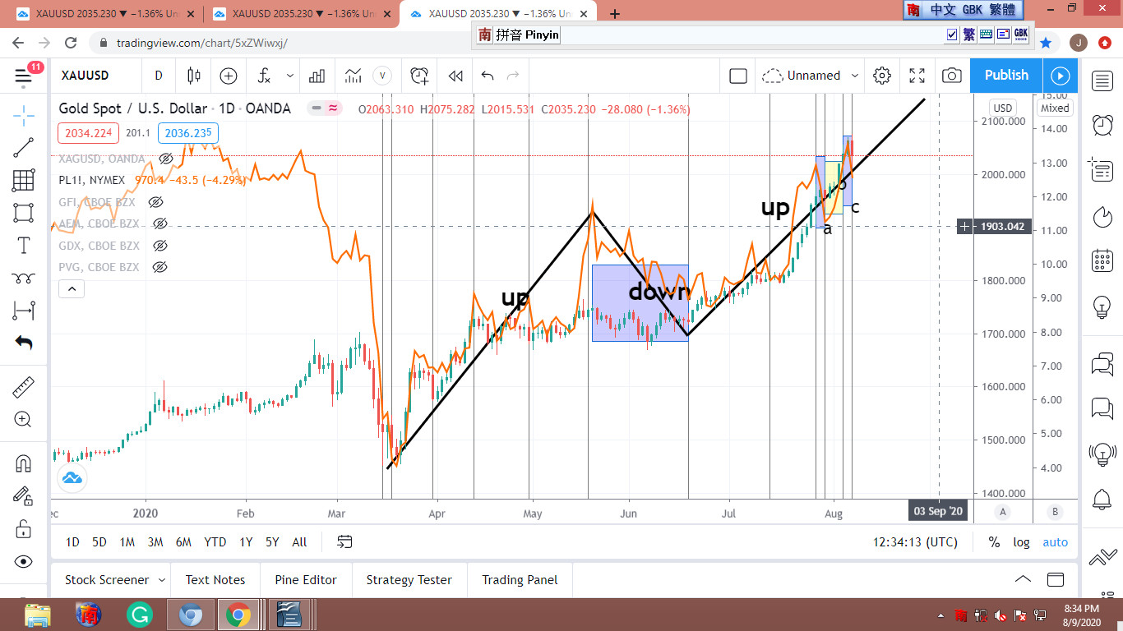Switch to the Text Notes tab
The height and width of the screenshot is (631, 1123).
[x=215, y=580]
